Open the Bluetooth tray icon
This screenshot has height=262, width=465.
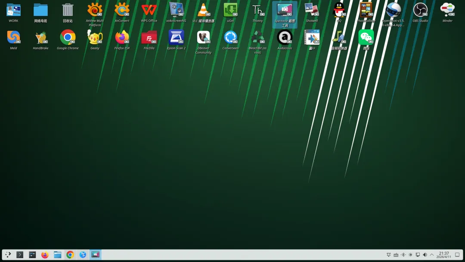point(403,255)
